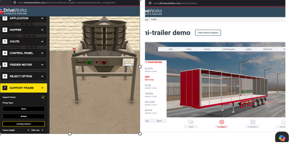Open the Landing gear tab
The height and width of the screenshot is (148, 289).
click(x=229, y=49)
